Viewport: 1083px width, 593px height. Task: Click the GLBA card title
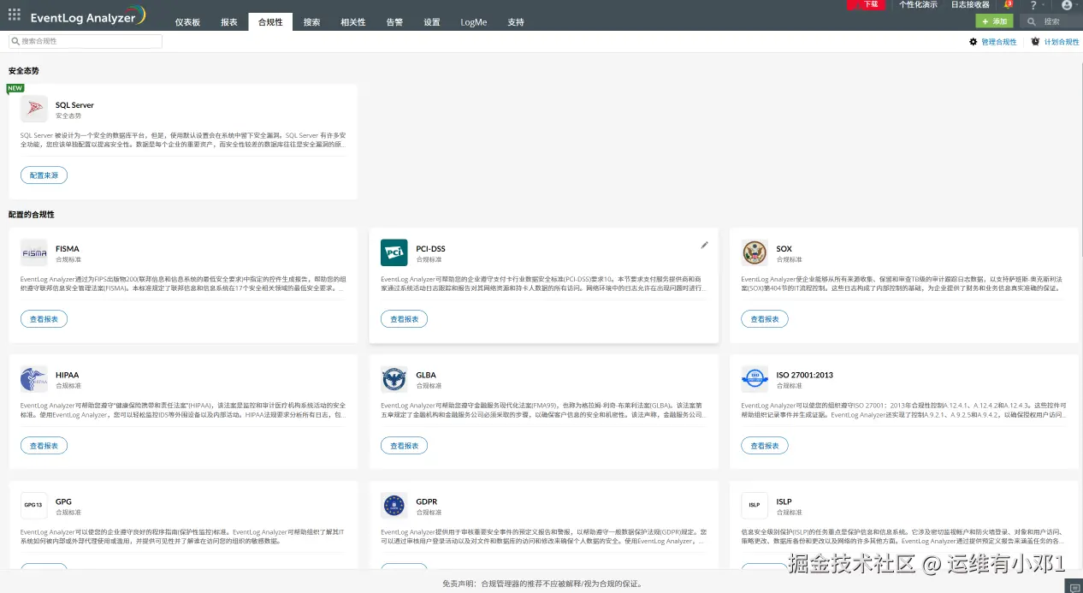[426, 375]
